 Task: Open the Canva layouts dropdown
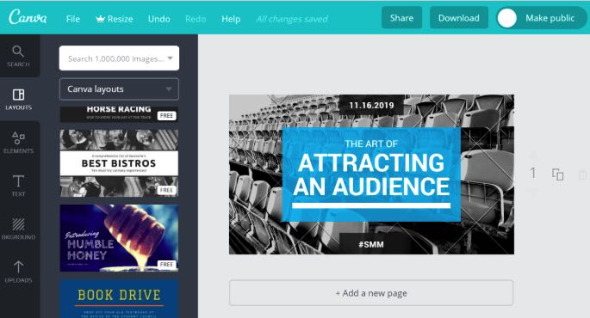pos(119,89)
